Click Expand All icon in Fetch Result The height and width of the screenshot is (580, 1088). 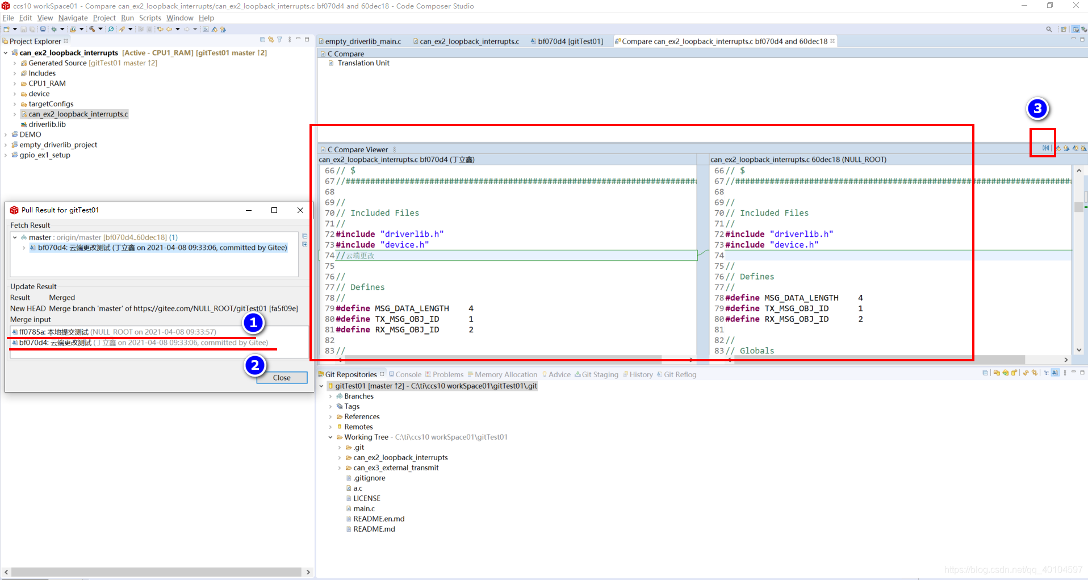pos(305,244)
